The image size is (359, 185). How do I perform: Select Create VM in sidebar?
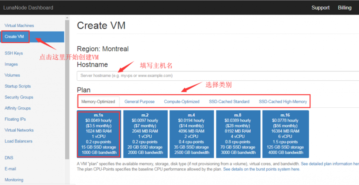point(33,37)
